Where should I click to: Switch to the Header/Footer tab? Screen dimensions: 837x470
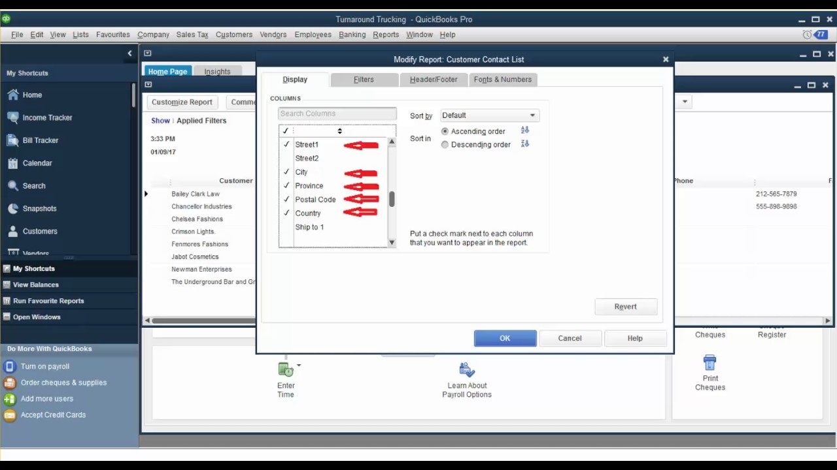tap(434, 80)
